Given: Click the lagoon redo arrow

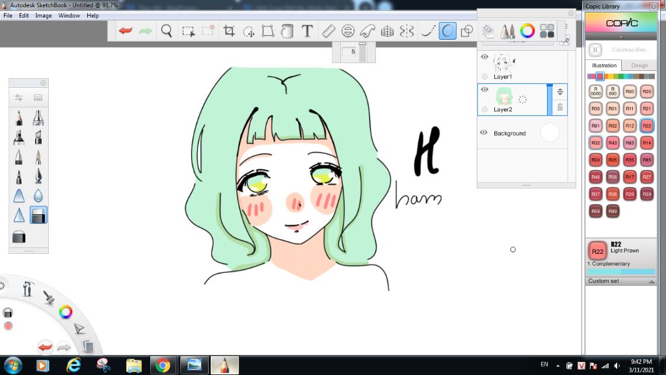Looking at the screenshot, I should (x=64, y=348).
